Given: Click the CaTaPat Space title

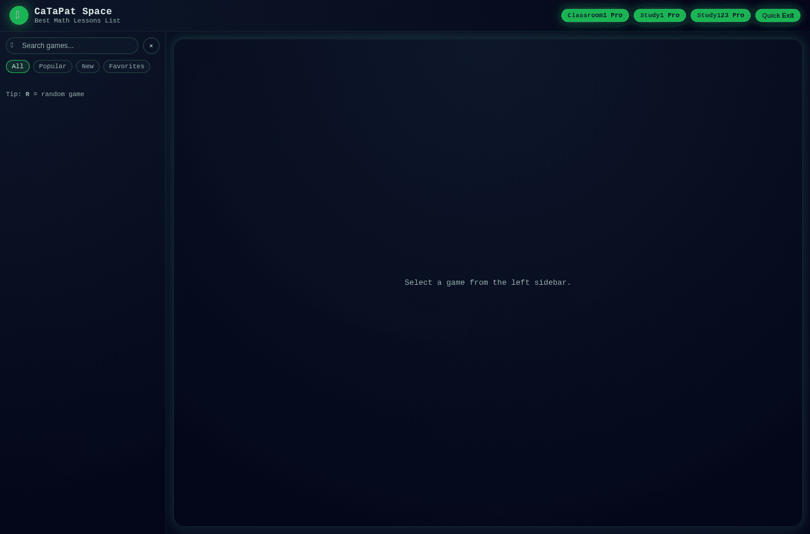Looking at the screenshot, I should pos(73,11).
